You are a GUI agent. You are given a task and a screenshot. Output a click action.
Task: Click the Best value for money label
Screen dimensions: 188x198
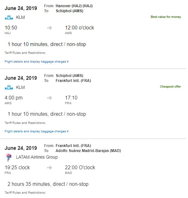click(x=166, y=17)
